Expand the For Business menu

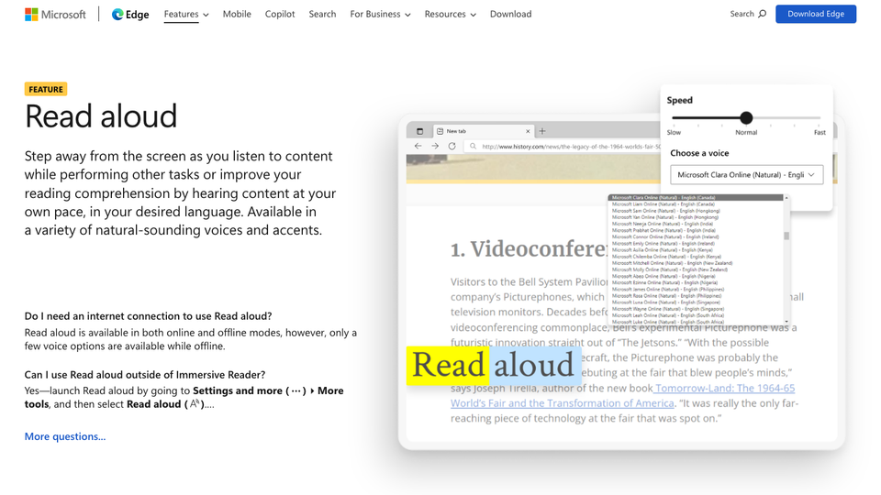[380, 14]
